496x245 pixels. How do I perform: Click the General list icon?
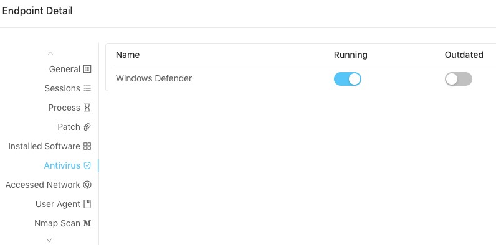(x=87, y=69)
